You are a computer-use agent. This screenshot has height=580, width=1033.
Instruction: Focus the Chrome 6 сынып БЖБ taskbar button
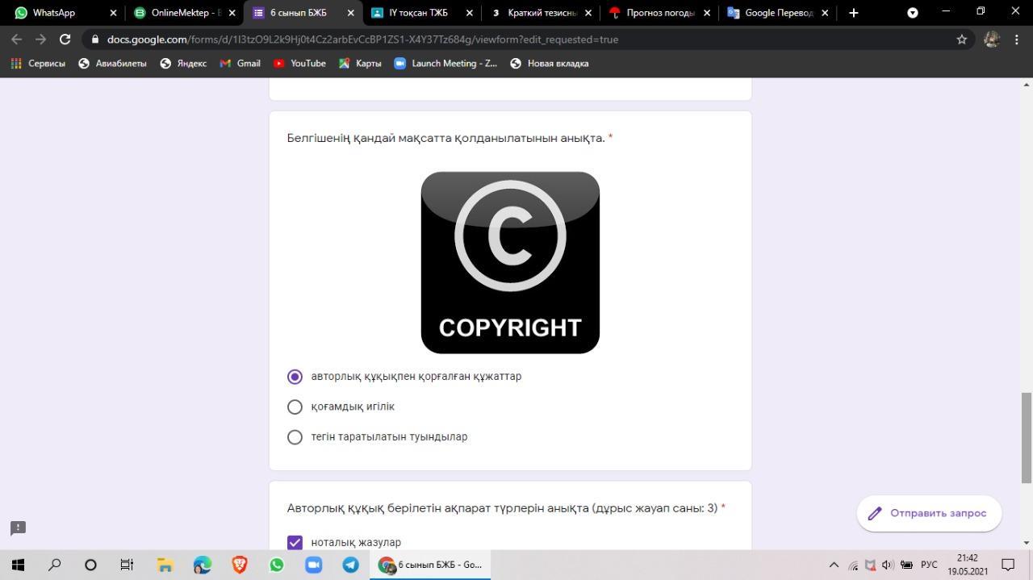pyautogui.click(x=430, y=565)
